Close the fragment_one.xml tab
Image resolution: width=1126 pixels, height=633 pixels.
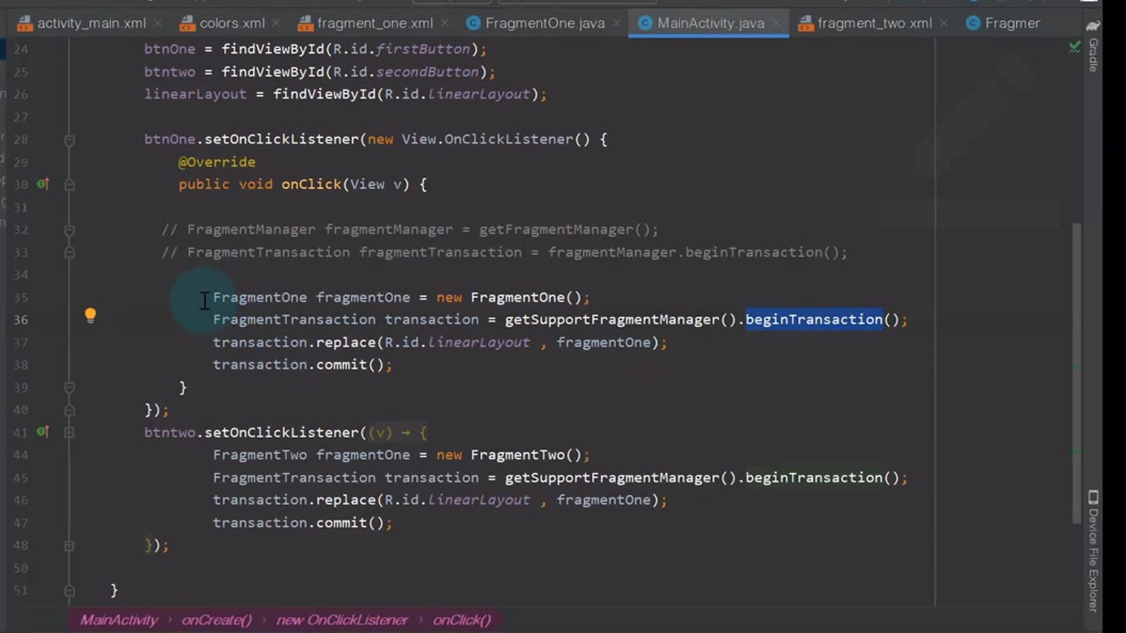click(x=446, y=24)
